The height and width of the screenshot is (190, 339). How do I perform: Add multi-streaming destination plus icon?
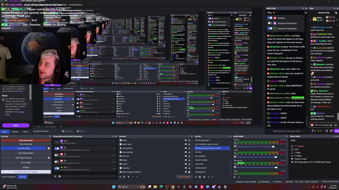click(x=55, y=176)
